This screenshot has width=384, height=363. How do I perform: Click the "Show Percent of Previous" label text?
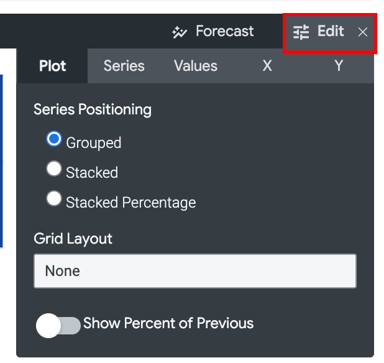click(168, 323)
